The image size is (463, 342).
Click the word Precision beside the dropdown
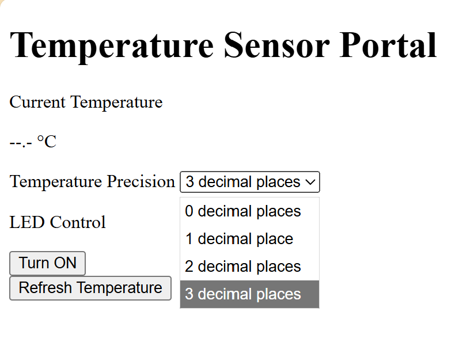pyautogui.click(x=141, y=182)
